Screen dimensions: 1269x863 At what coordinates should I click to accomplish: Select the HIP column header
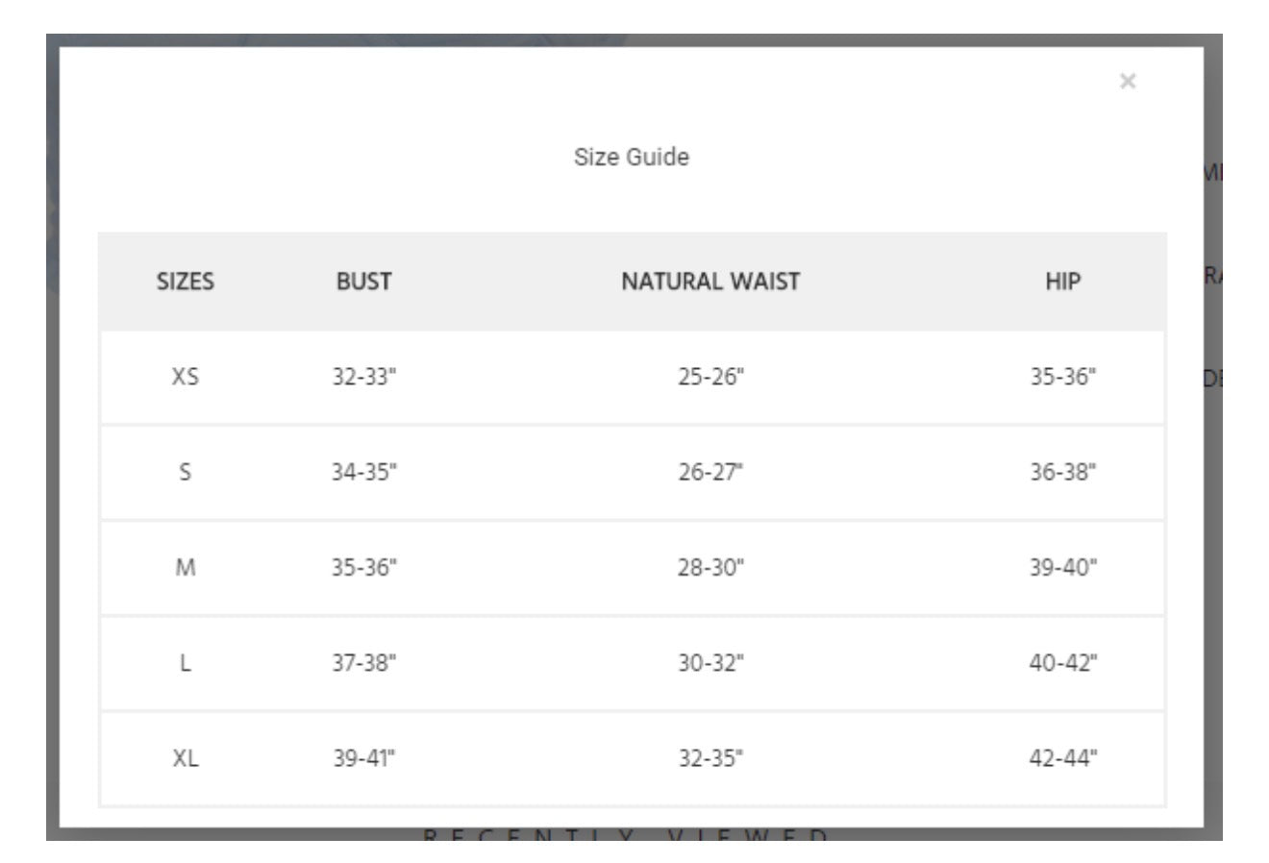click(1063, 282)
